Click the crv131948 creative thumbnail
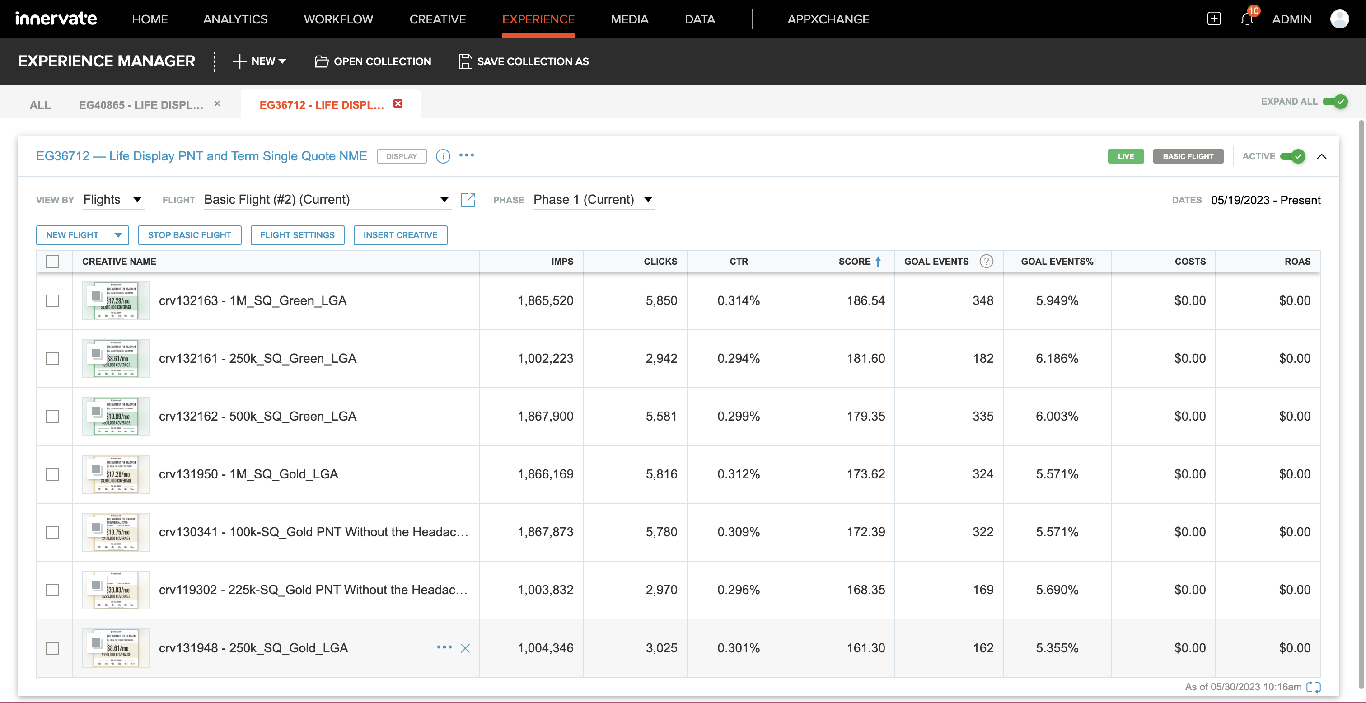 (x=115, y=647)
